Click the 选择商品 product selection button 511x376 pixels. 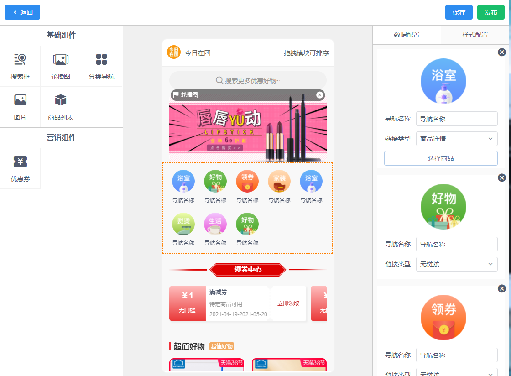click(x=441, y=158)
